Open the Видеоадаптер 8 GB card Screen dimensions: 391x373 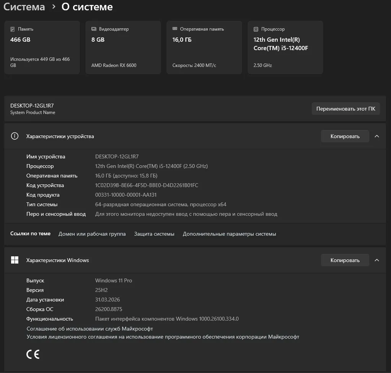(123, 47)
